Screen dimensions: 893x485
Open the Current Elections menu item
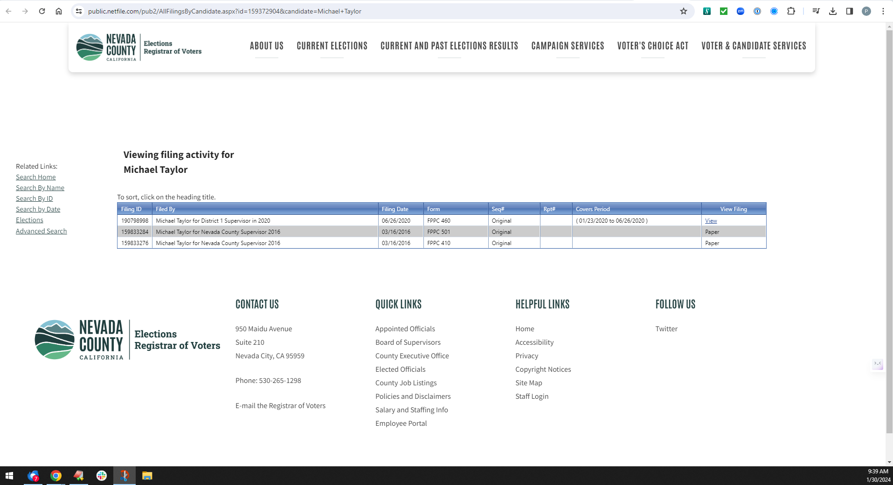(x=332, y=46)
